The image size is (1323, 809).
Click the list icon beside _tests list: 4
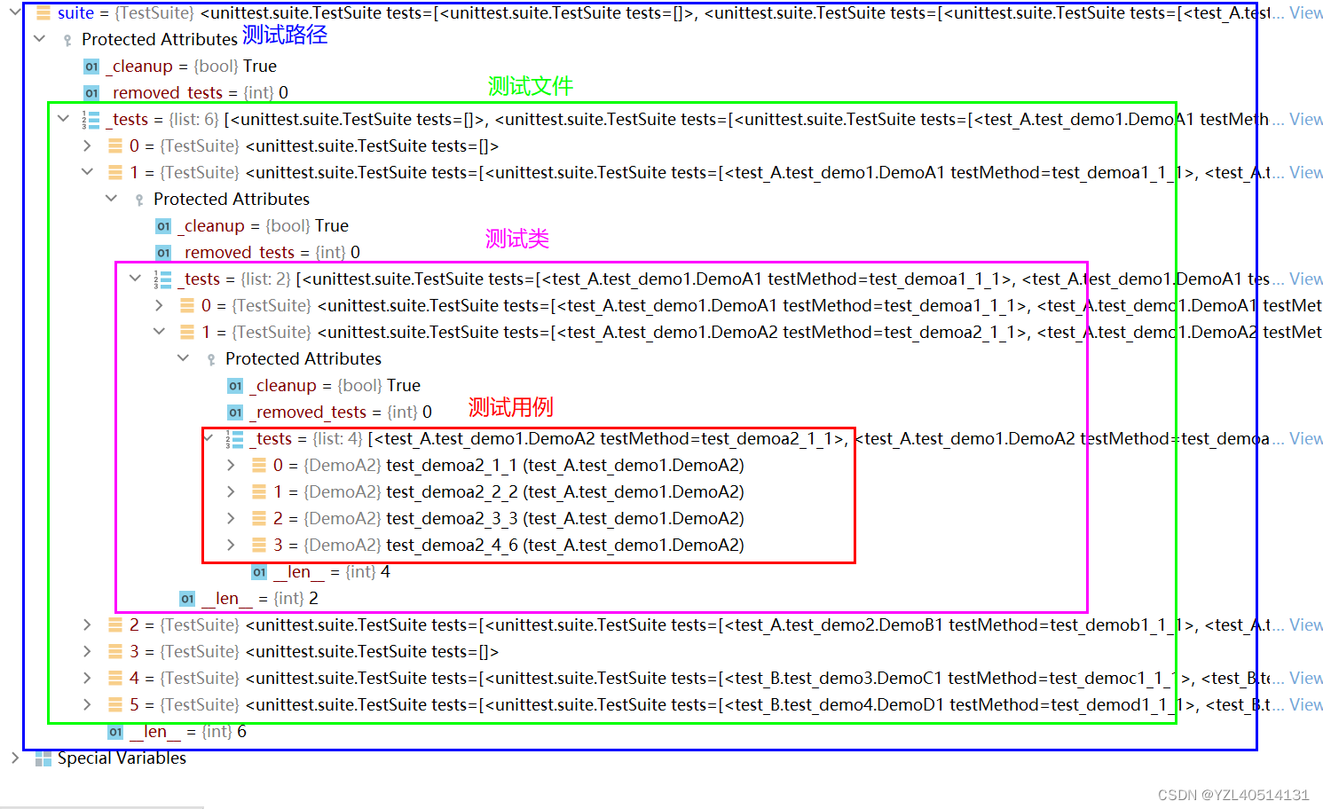tap(234, 439)
